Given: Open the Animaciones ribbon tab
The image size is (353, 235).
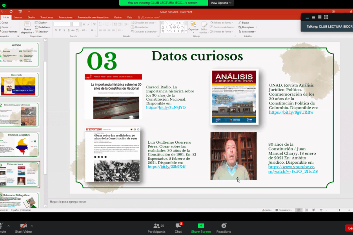Looking at the screenshot, I should (66, 17).
